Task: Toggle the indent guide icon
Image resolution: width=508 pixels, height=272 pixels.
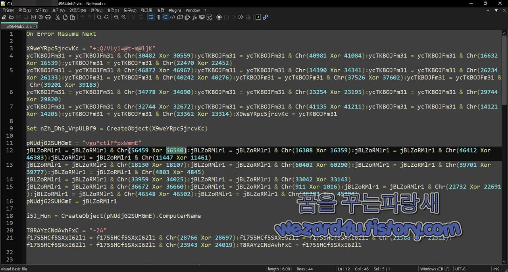Action: 165,17
